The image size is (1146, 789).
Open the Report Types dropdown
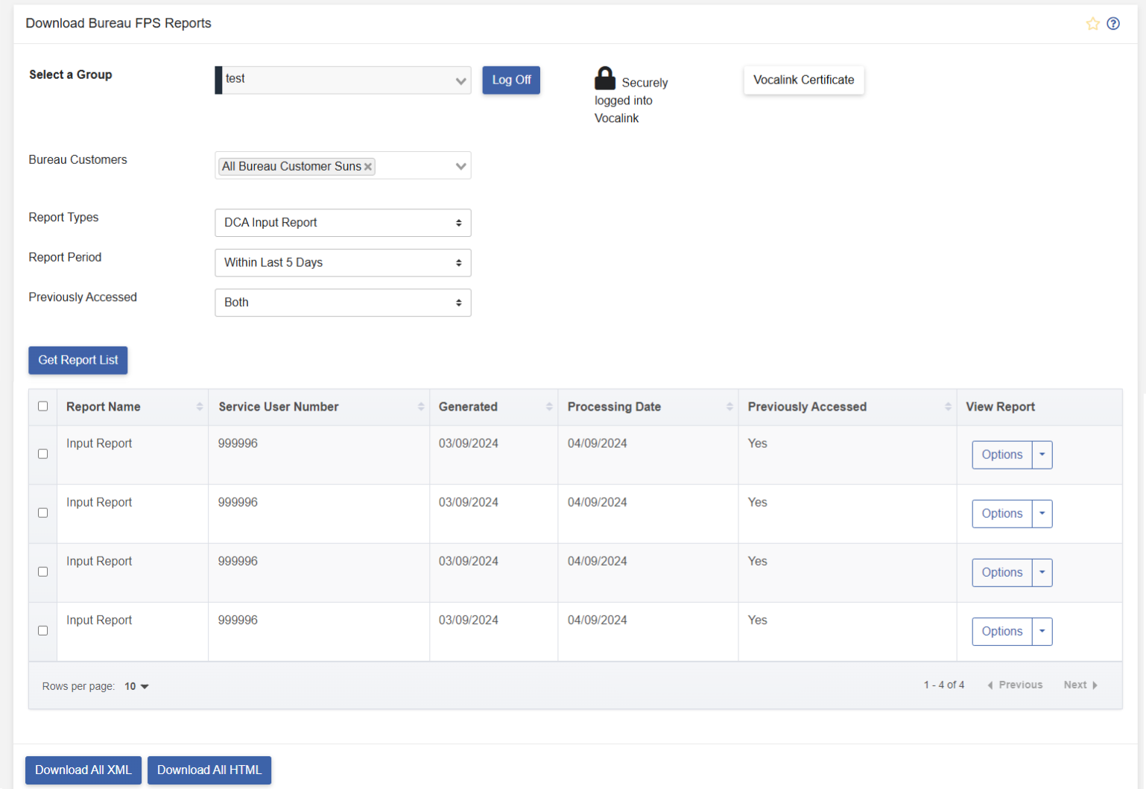coord(343,223)
